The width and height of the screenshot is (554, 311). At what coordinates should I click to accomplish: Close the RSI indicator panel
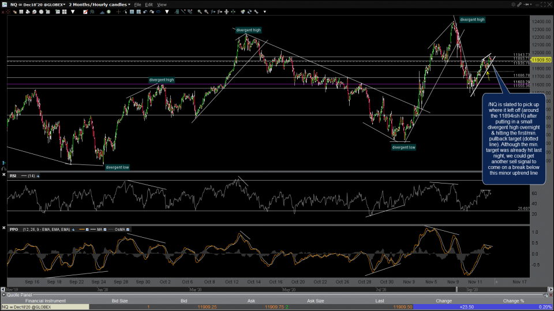3,175
